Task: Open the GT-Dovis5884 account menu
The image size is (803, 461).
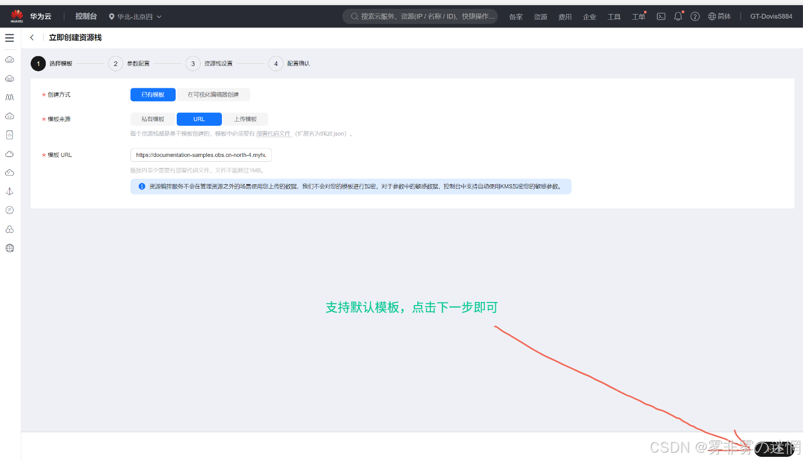Action: pos(771,17)
